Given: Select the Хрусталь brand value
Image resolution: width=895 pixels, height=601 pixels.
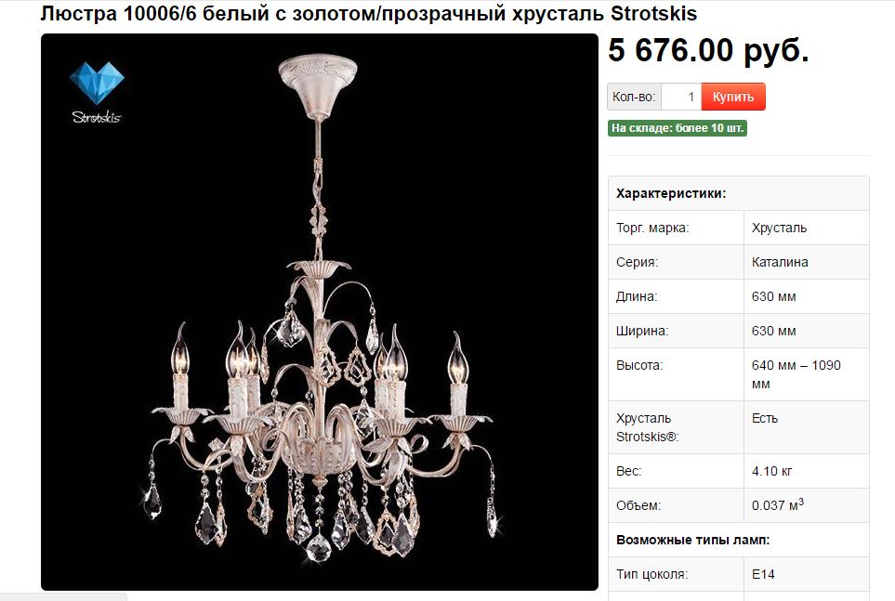Looking at the screenshot, I should [779, 228].
